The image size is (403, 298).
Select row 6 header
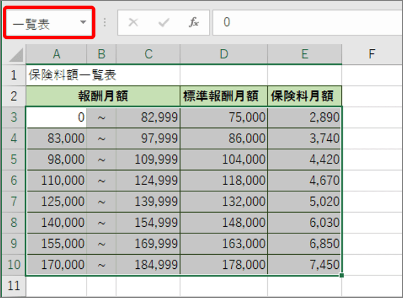coord(14,180)
